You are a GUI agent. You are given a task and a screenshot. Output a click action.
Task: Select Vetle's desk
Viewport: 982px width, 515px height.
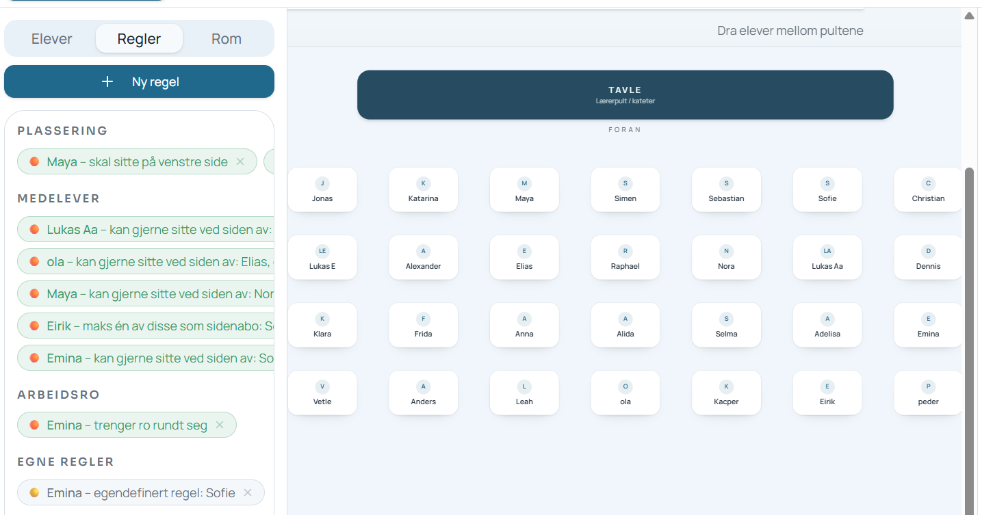pyautogui.click(x=322, y=393)
